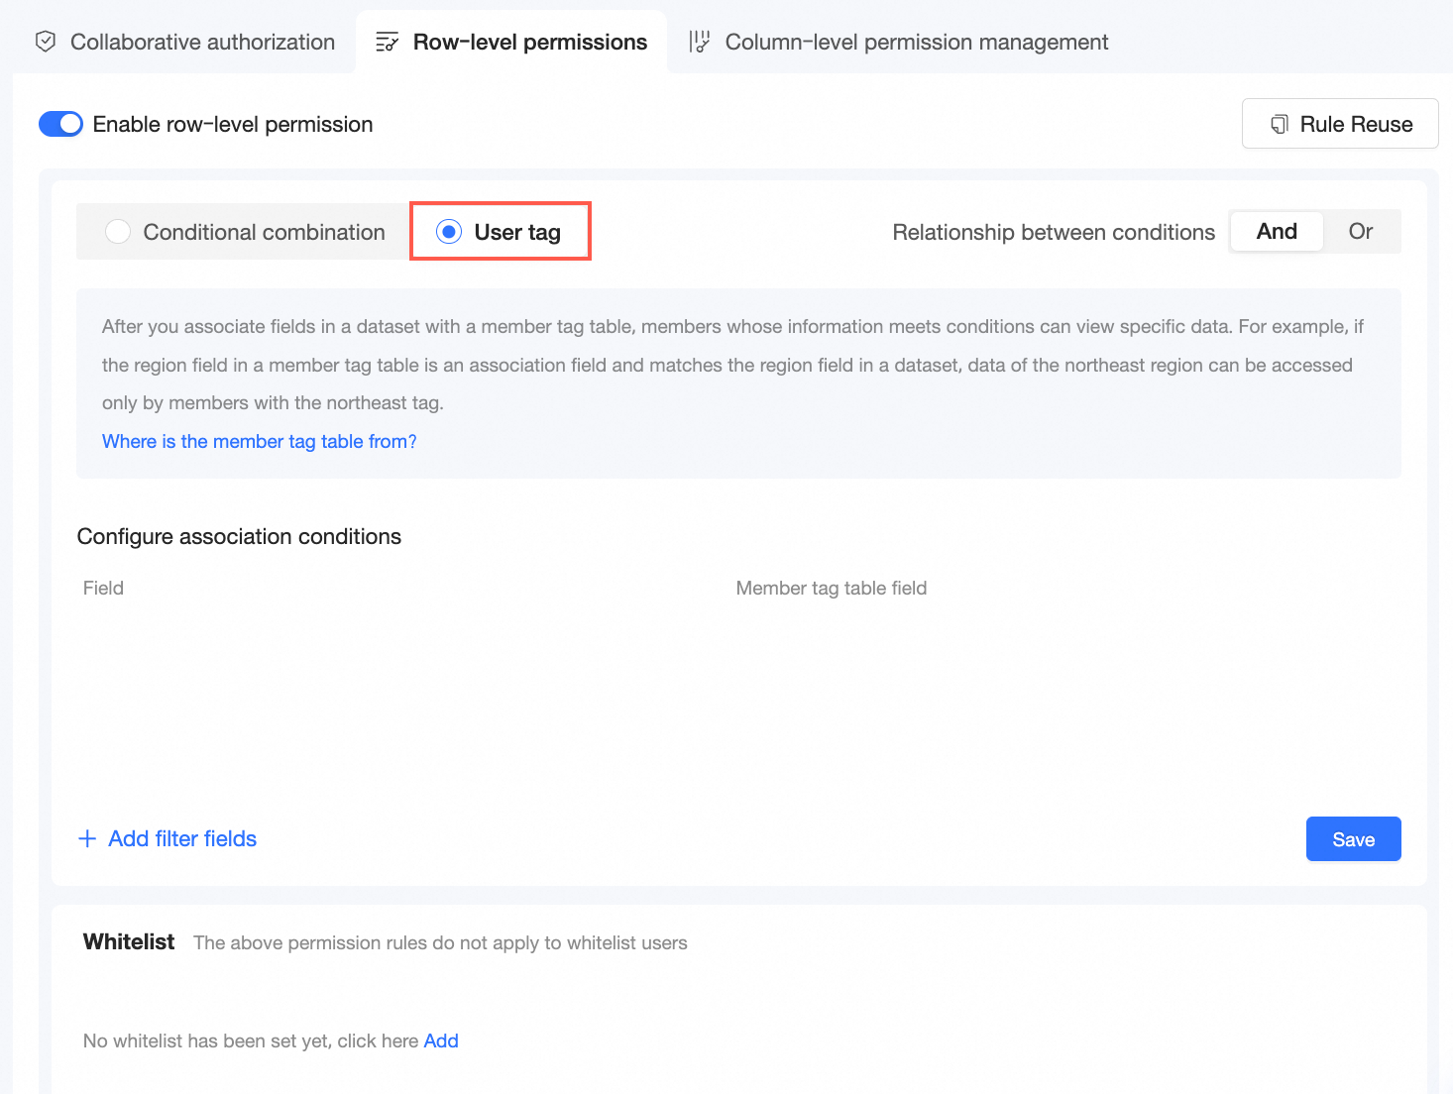1453x1094 pixels.
Task: Click the copy icon in Rule Reuse
Action: coord(1280,124)
